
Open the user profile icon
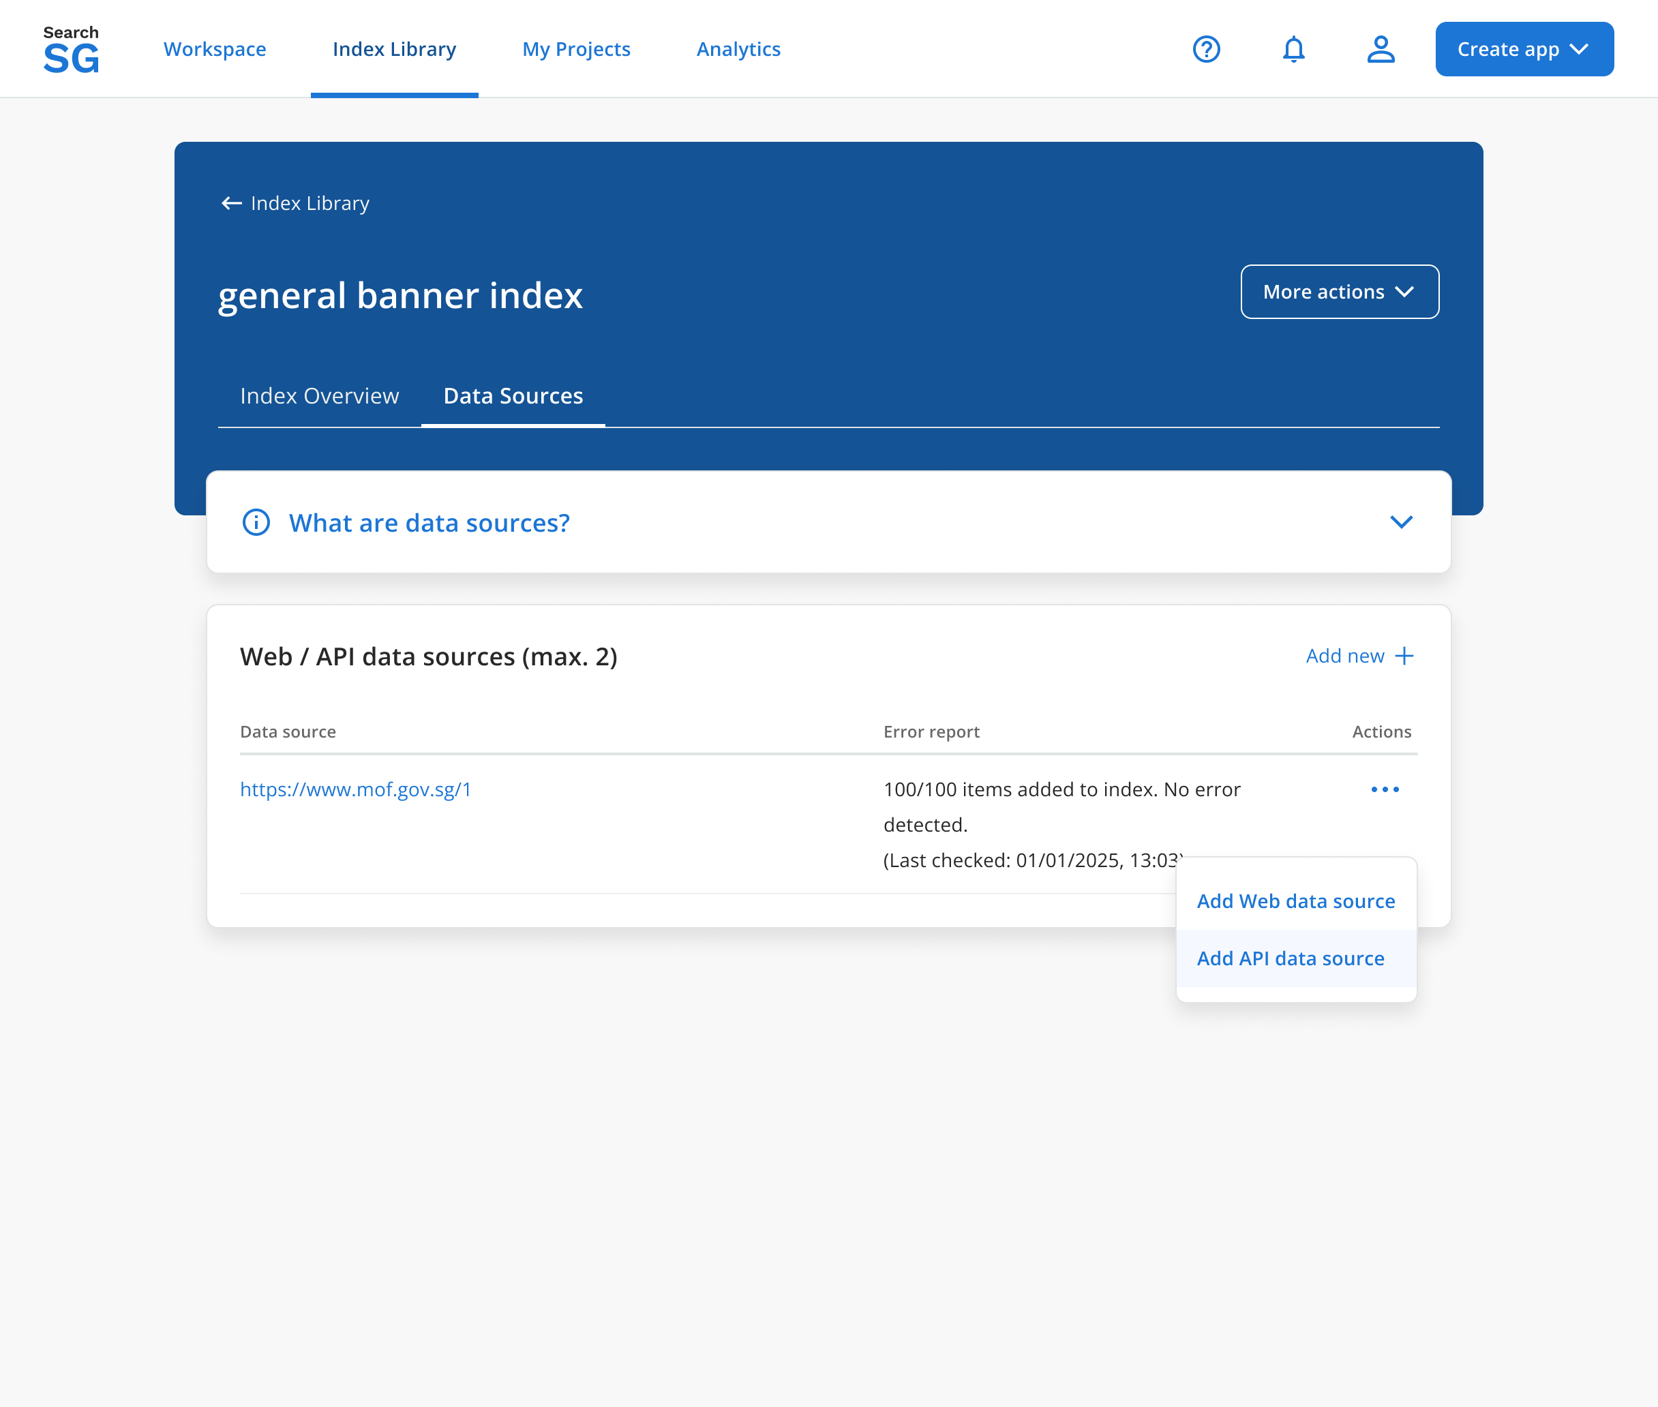point(1381,50)
